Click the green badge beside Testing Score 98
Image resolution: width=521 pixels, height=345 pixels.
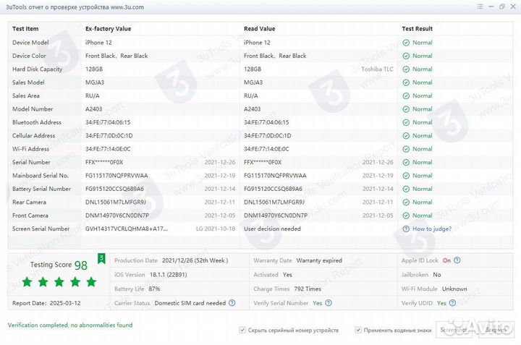(x=101, y=257)
